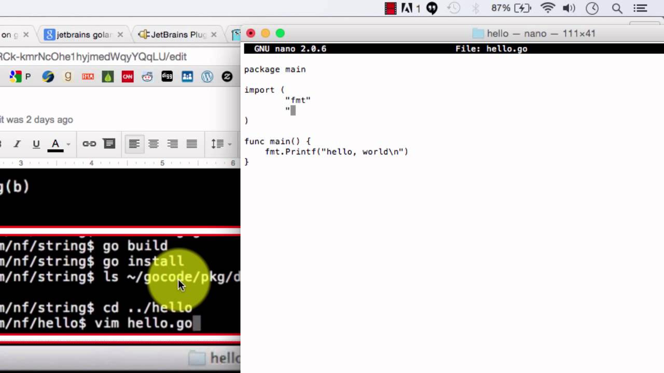This screenshot has height=373, width=664.
Task: Open the battery status showing 87%
Action: tap(511, 8)
